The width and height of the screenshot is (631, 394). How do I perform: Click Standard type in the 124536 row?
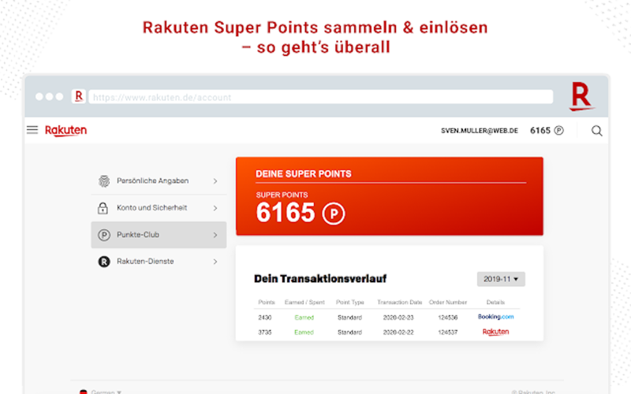[x=349, y=318]
